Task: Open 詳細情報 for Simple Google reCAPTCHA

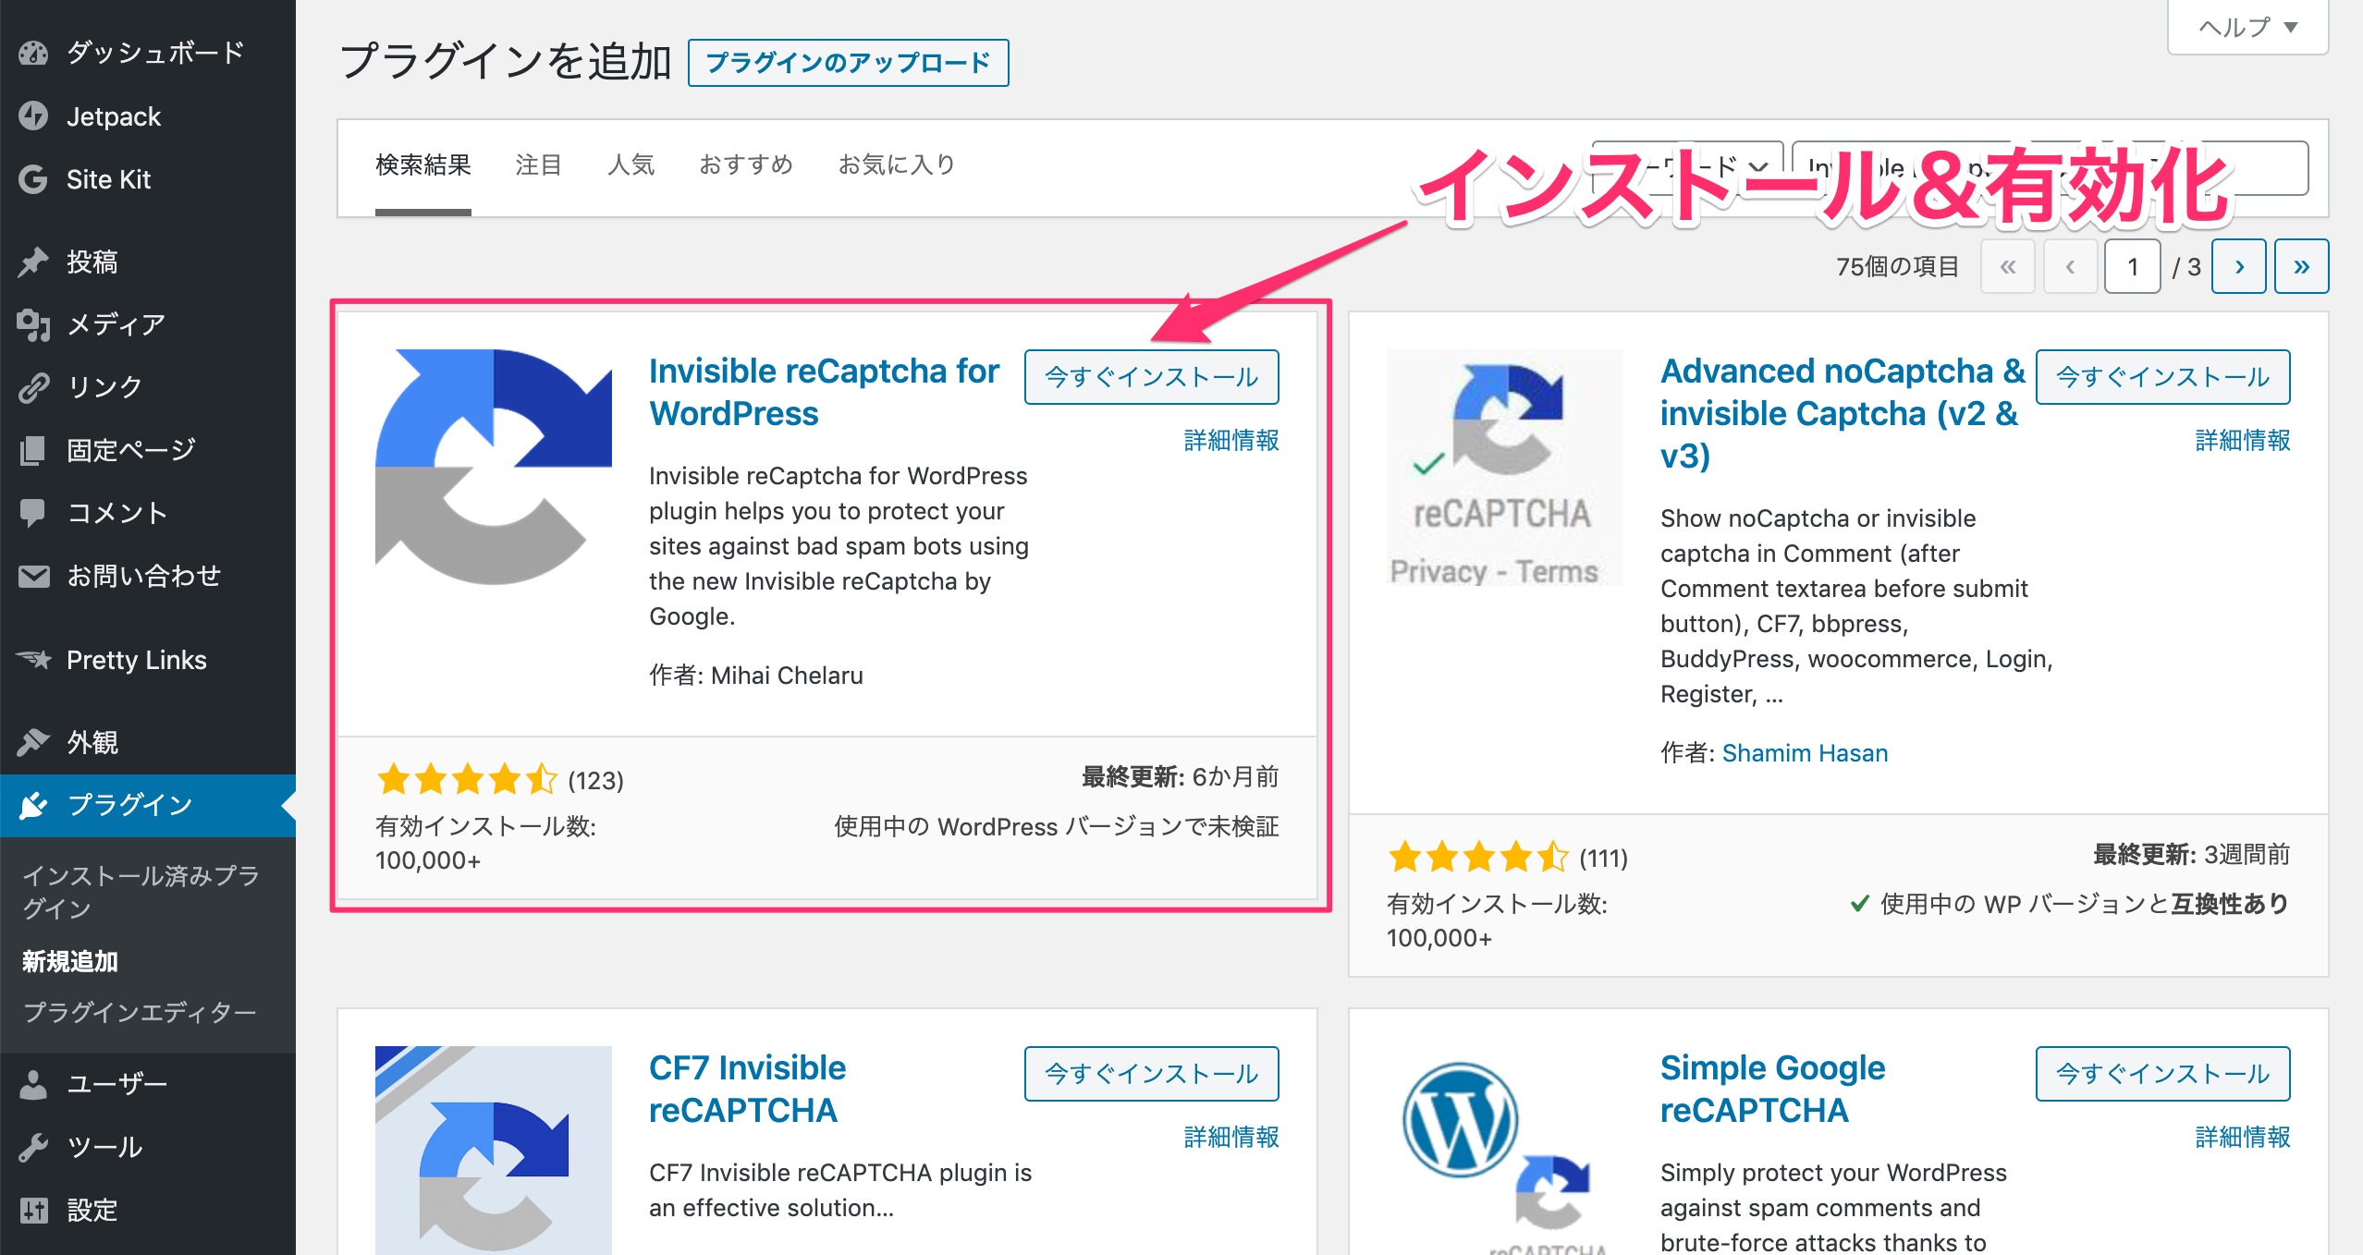Action: tap(2243, 1138)
